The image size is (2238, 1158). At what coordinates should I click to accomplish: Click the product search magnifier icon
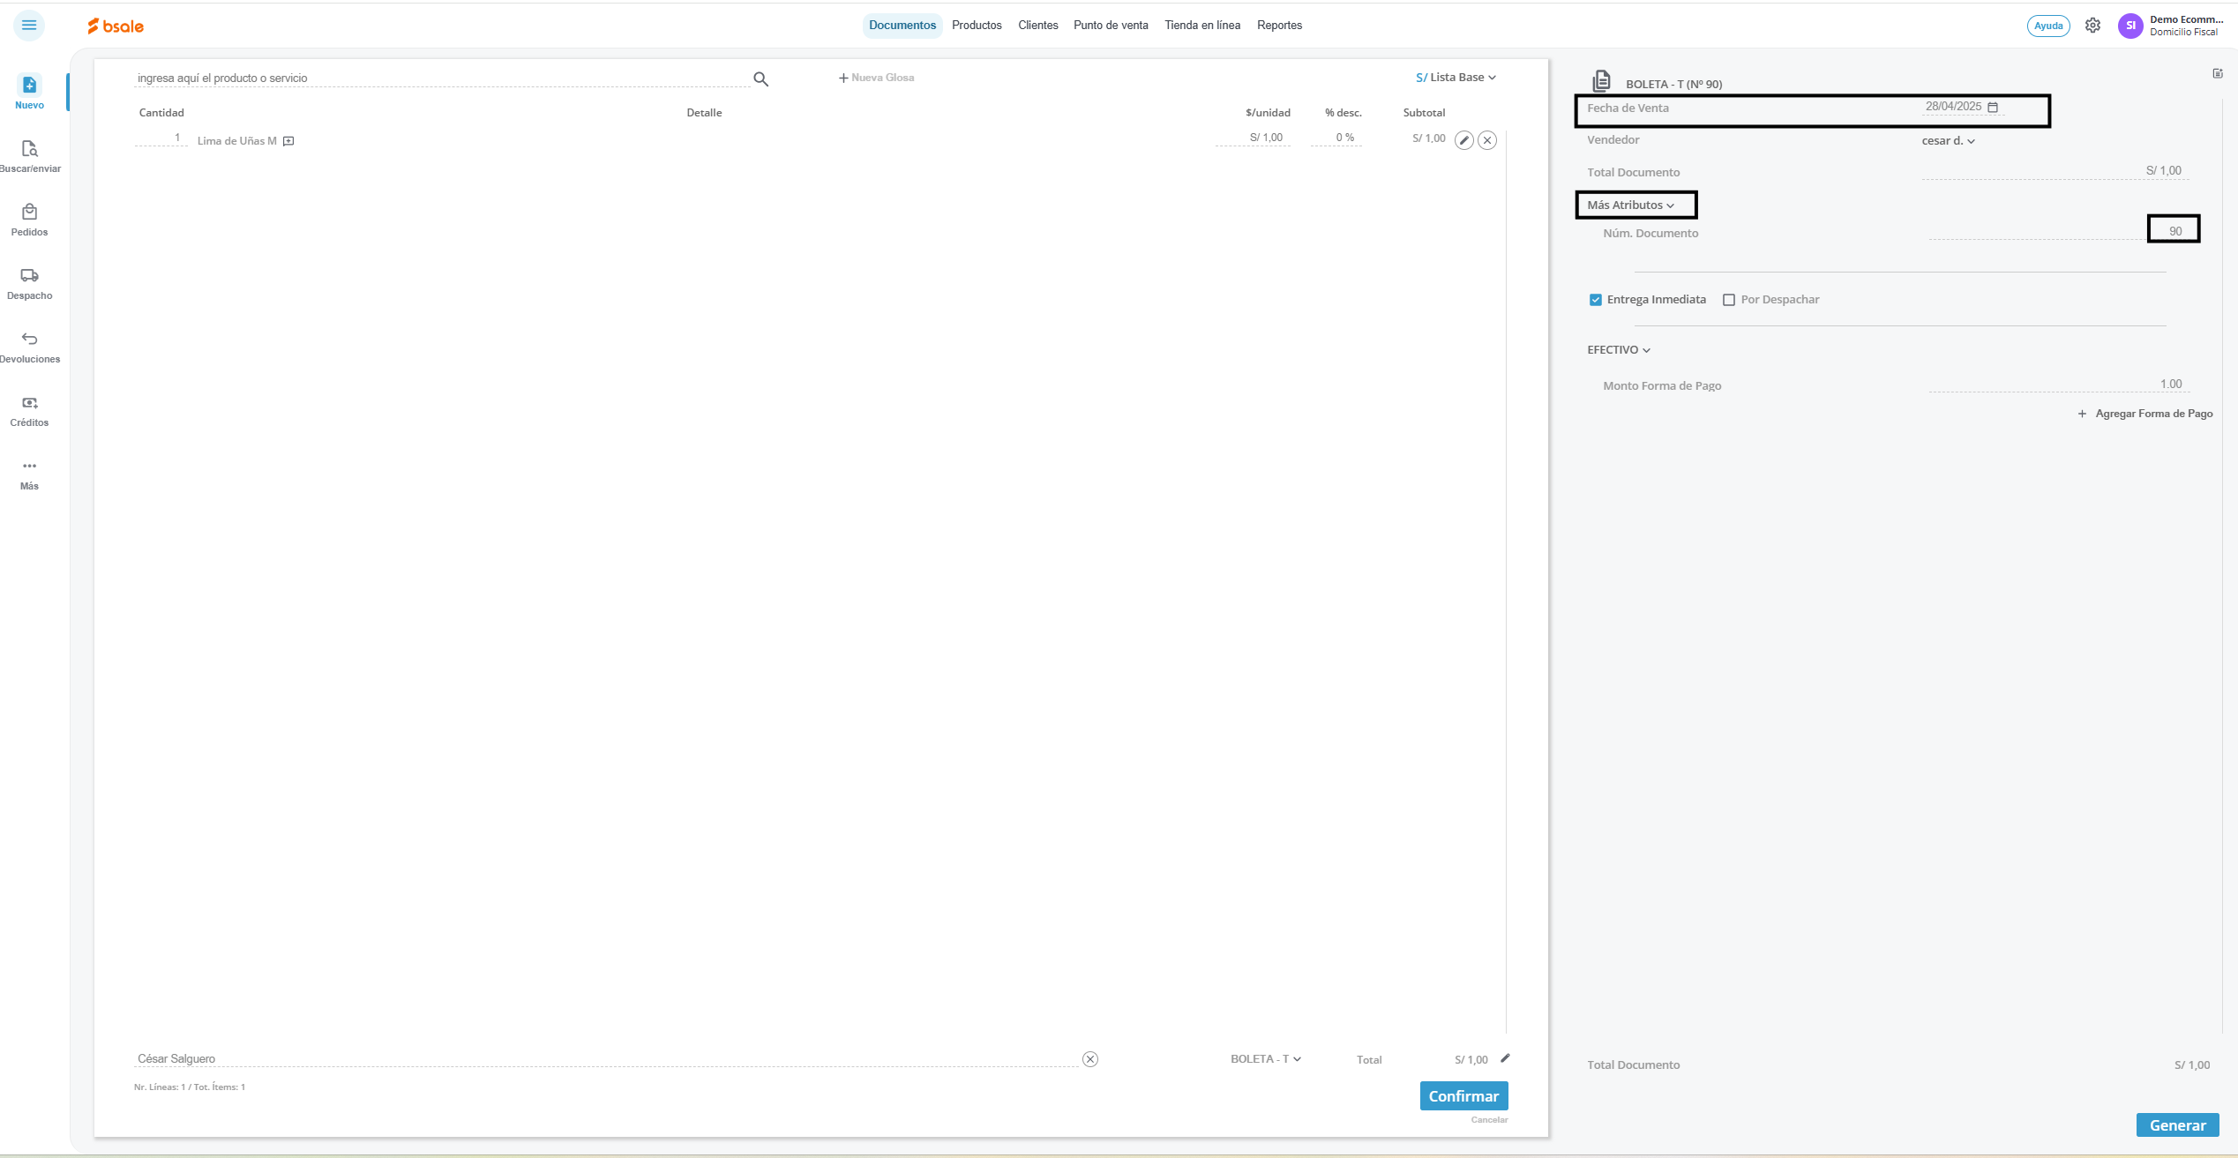tap(760, 79)
